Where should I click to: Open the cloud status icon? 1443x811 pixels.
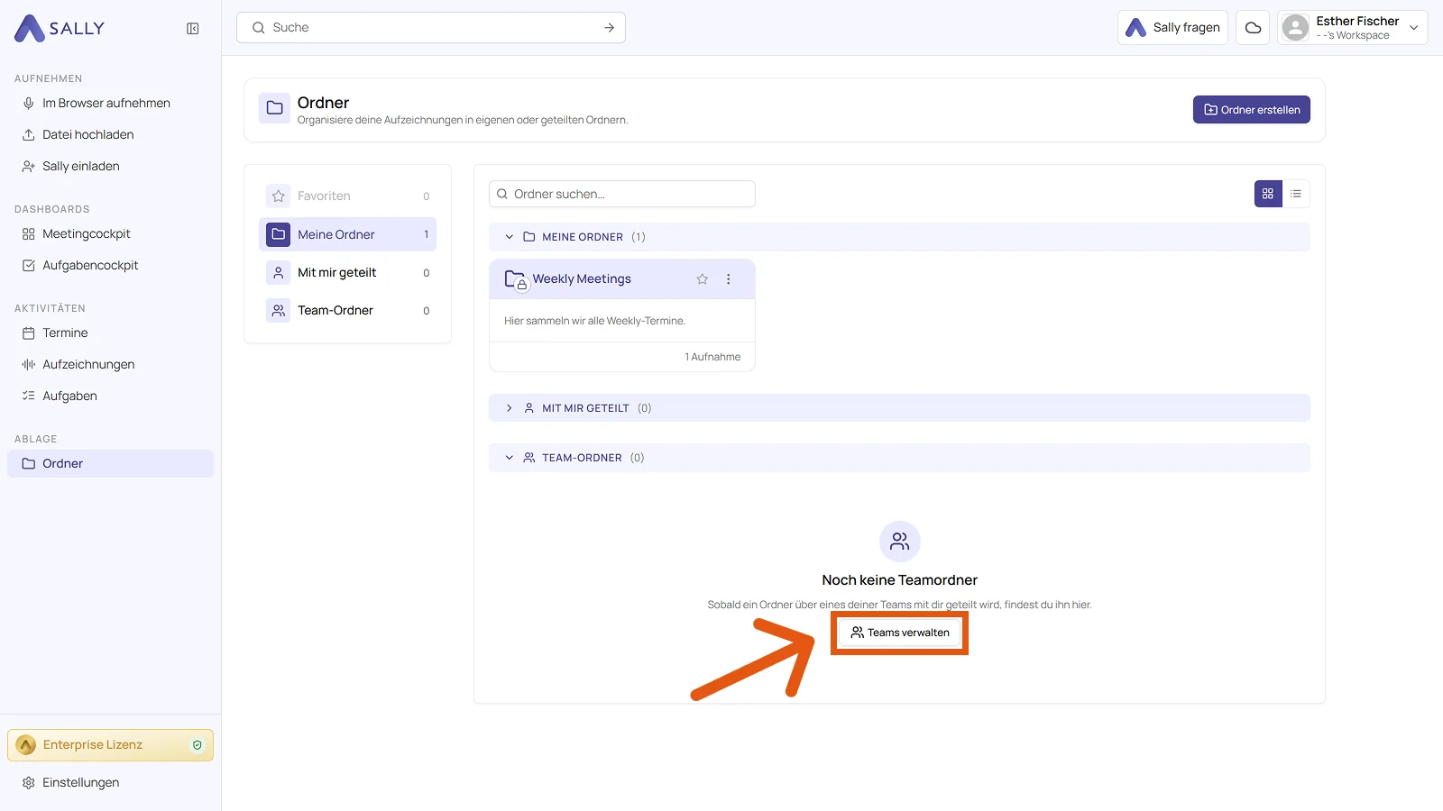point(1253,28)
